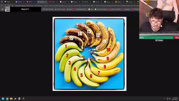The image size is (179, 101).
Task: Reload the page with refresh icon
Action: click(x=9, y=6)
